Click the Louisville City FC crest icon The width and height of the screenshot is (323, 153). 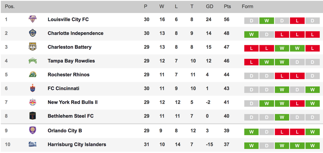(x=32, y=19)
